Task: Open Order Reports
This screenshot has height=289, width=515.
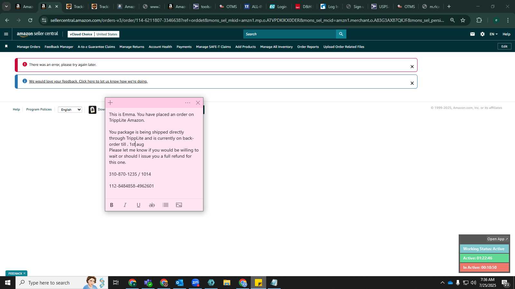Action: pos(308,47)
